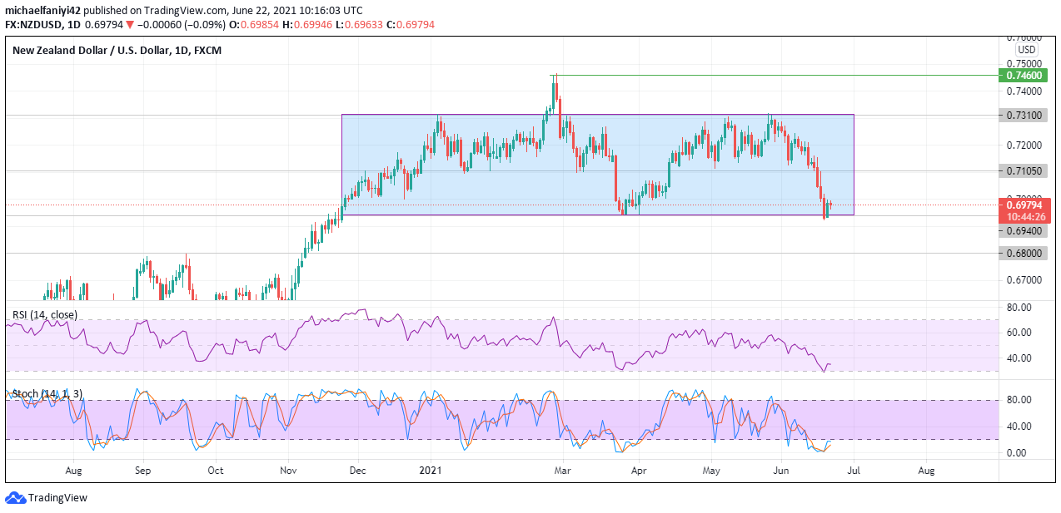Select the 0.73100 price level label
This screenshot has height=513, width=1061.
coord(1024,115)
